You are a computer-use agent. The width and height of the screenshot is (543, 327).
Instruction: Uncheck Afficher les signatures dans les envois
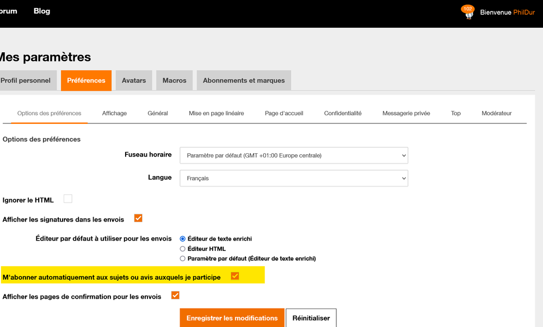138,218
